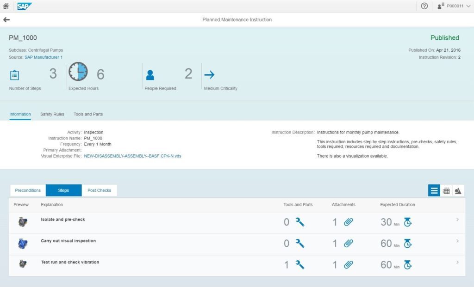The width and height of the screenshot is (474, 287).
Task: Click the Expected Hours clock icon
Action: [x=78, y=72]
